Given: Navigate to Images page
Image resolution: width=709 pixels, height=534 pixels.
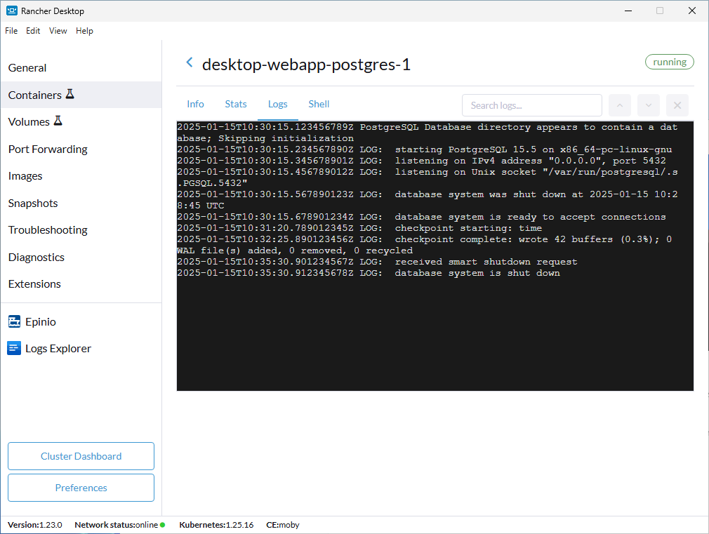Looking at the screenshot, I should (81, 176).
